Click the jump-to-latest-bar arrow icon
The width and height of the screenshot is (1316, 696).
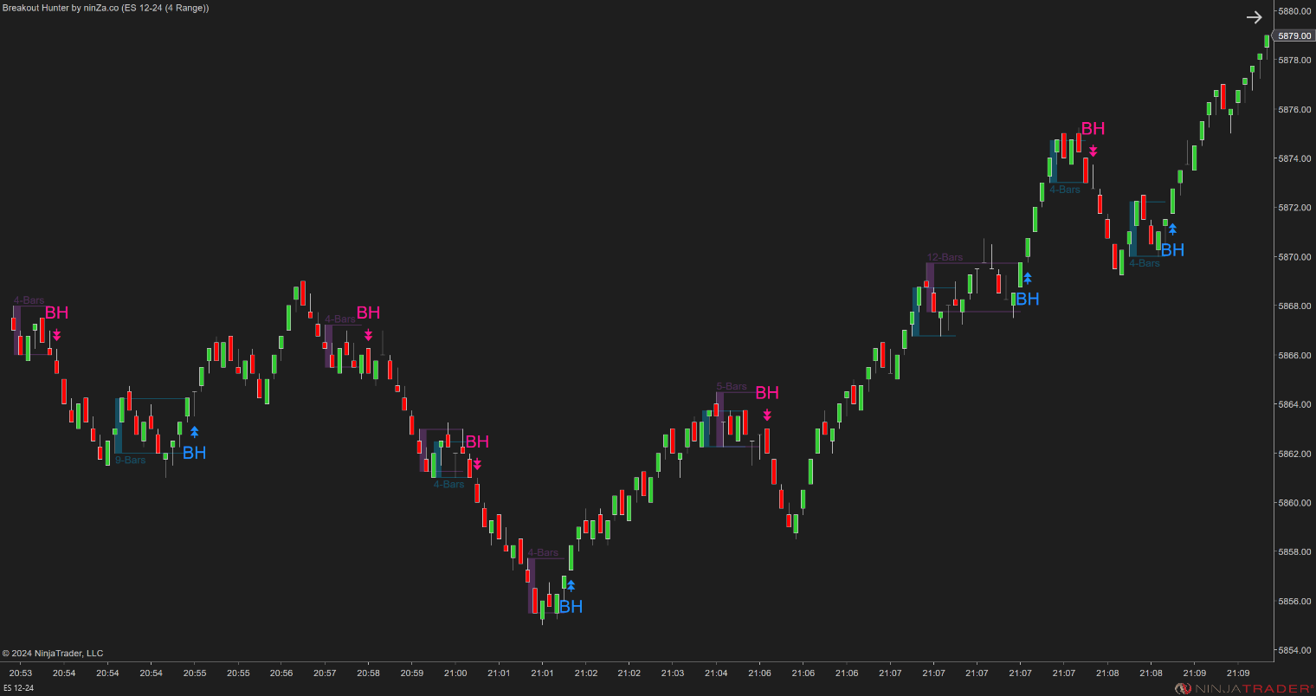click(x=1254, y=16)
